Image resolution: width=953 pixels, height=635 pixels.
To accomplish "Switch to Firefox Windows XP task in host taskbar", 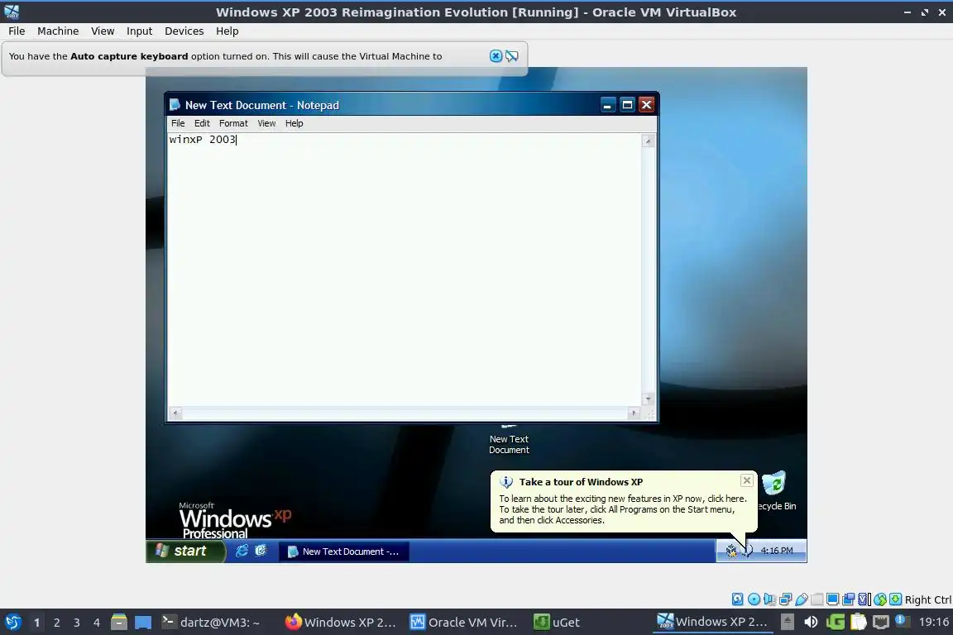I will click(340, 623).
